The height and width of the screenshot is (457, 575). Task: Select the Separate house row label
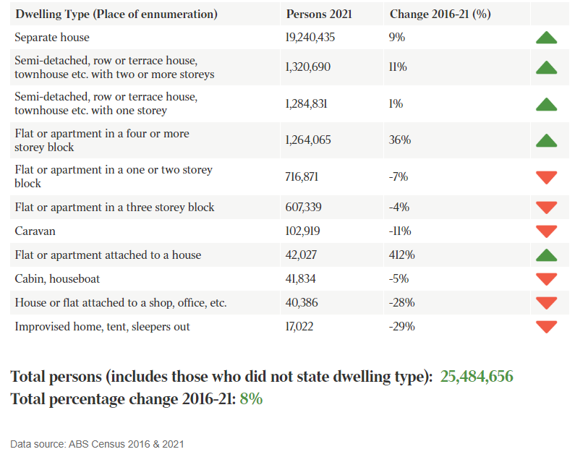[52, 38]
